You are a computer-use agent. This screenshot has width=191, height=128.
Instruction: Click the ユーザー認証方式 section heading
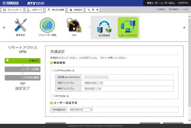pyautogui.click(x=65, y=103)
